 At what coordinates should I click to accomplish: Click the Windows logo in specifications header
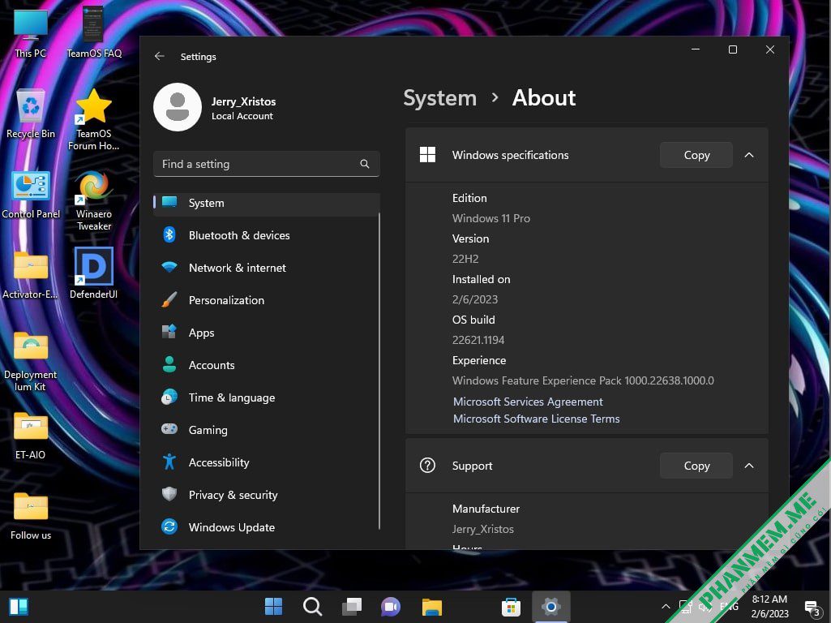tap(428, 155)
